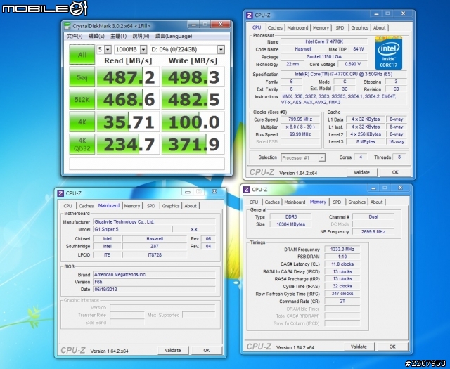This screenshot has width=450, height=369.
Task: Click Validate in the Memory window
Action: (359, 347)
